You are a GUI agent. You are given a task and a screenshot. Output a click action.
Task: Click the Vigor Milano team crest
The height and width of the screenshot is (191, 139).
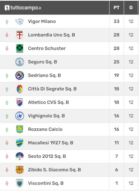click(x=20, y=22)
